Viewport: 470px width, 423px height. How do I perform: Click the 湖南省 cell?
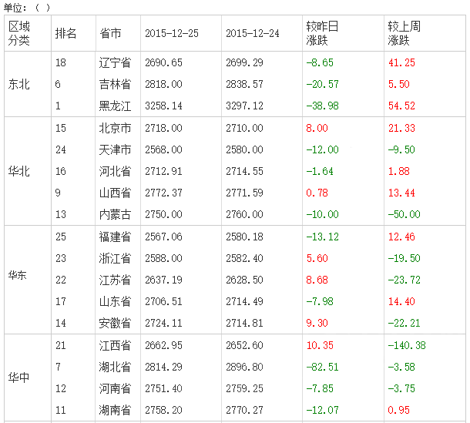[115, 410]
